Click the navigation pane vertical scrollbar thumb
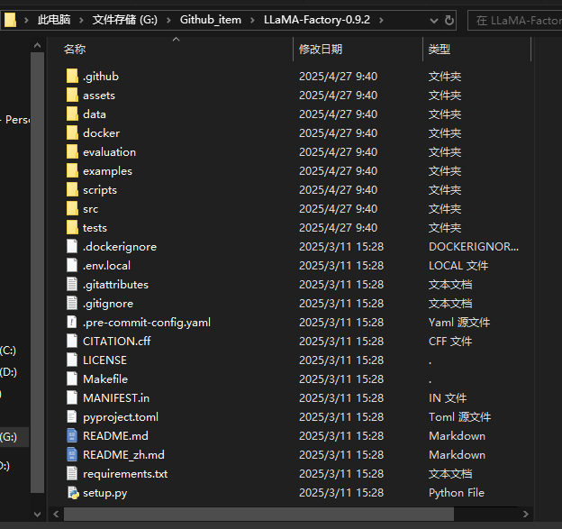 tap(37, 272)
